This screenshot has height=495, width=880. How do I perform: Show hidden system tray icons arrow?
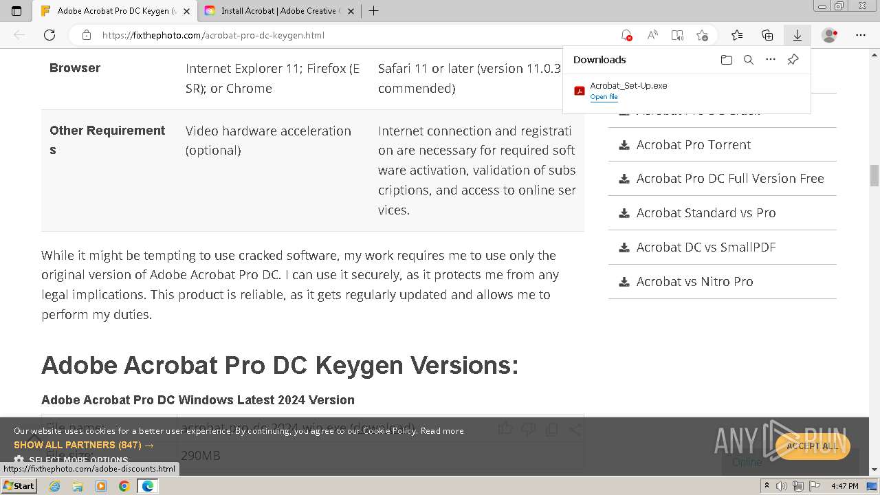[x=767, y=485]
